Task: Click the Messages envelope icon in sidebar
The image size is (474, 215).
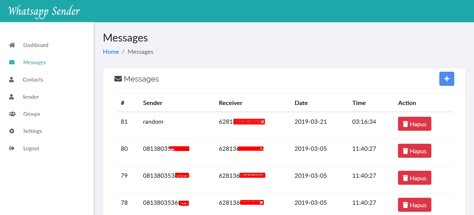Action: pos(12,62)
